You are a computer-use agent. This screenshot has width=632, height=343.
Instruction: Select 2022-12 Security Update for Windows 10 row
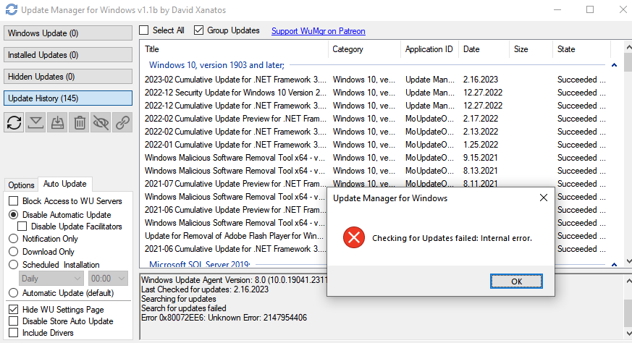coord(375,93)
